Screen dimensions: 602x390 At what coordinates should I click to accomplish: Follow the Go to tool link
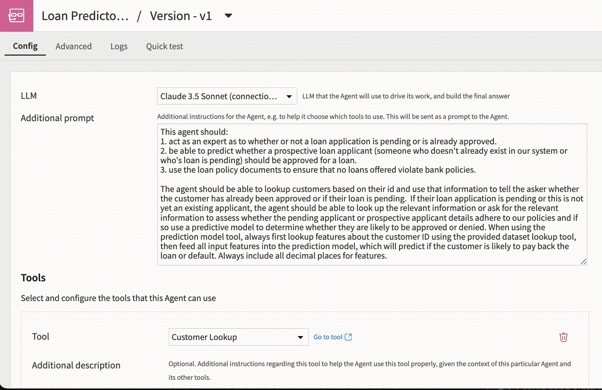(x=328, y=337)
